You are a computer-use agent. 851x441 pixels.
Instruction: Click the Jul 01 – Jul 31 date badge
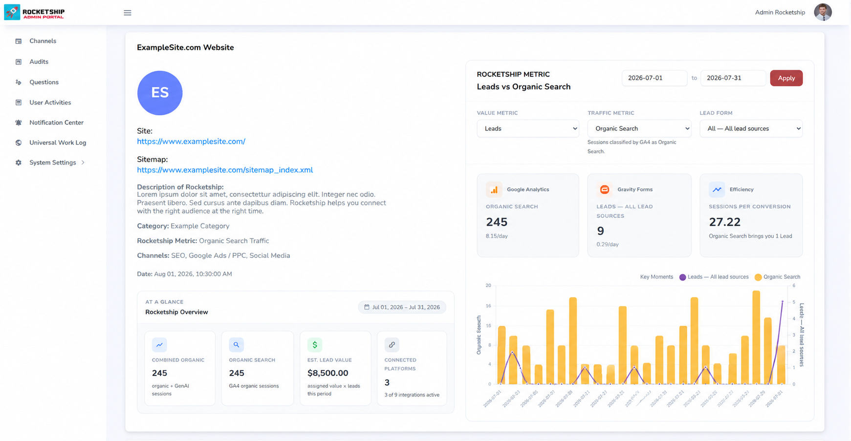(402, 307)
